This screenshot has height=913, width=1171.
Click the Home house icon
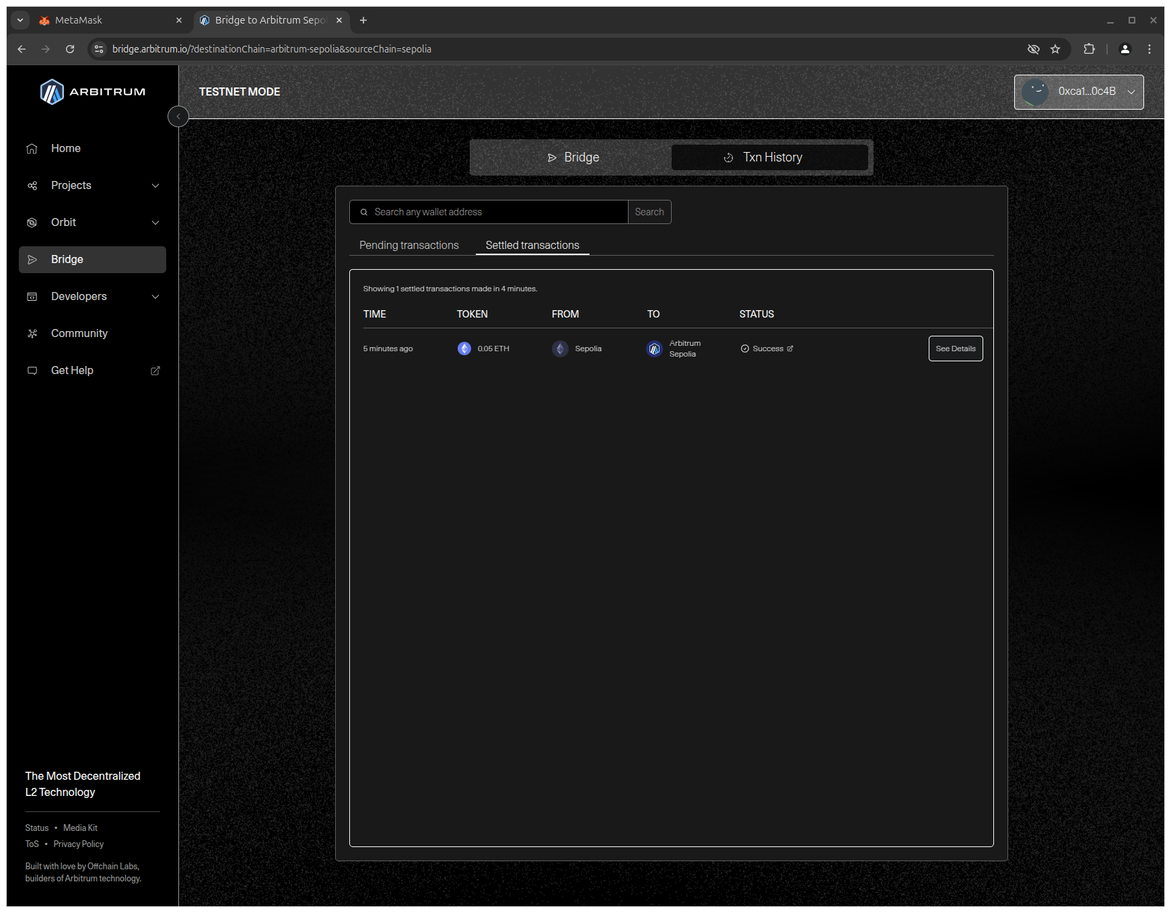click(x=32, y=149)
